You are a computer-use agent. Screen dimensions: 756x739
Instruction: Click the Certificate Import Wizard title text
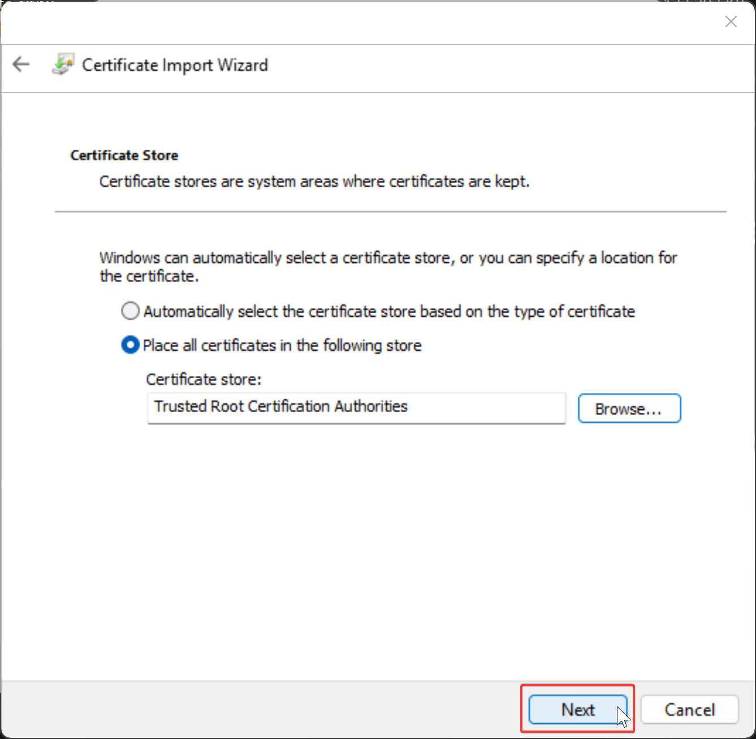175,65
